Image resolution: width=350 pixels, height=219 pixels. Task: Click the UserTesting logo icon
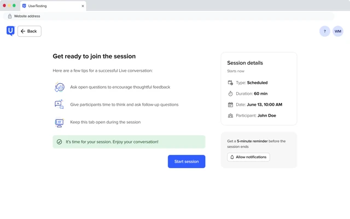point(10,31)
